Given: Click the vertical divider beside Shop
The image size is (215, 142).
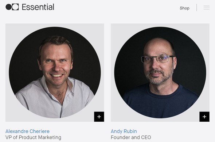Looking at the screenshot, I should click(197, 7).
